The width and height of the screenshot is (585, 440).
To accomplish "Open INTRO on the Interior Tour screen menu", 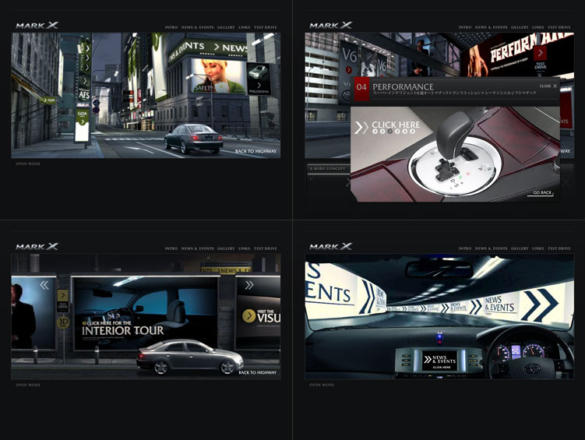I will 171,248.
